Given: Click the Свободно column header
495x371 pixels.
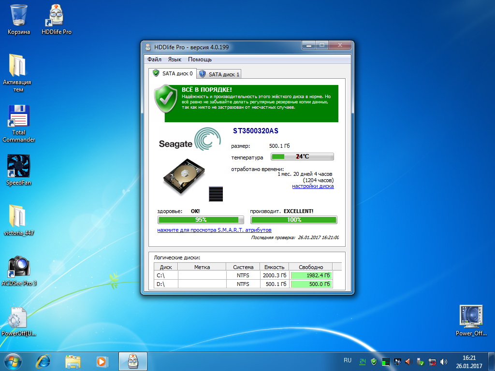Looking at the screenshot, I should (311, 267).
